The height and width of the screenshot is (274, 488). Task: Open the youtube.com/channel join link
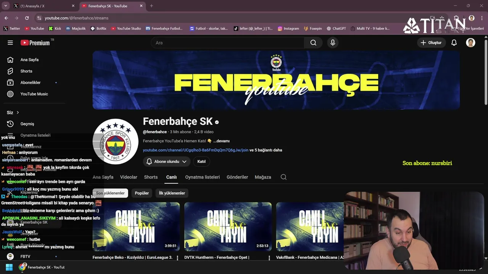coord(196,150)
